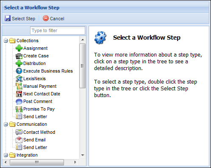The width and height of the screenshot is (211, 168).
Task: Click the red Cancel icon
Action: 46,18
